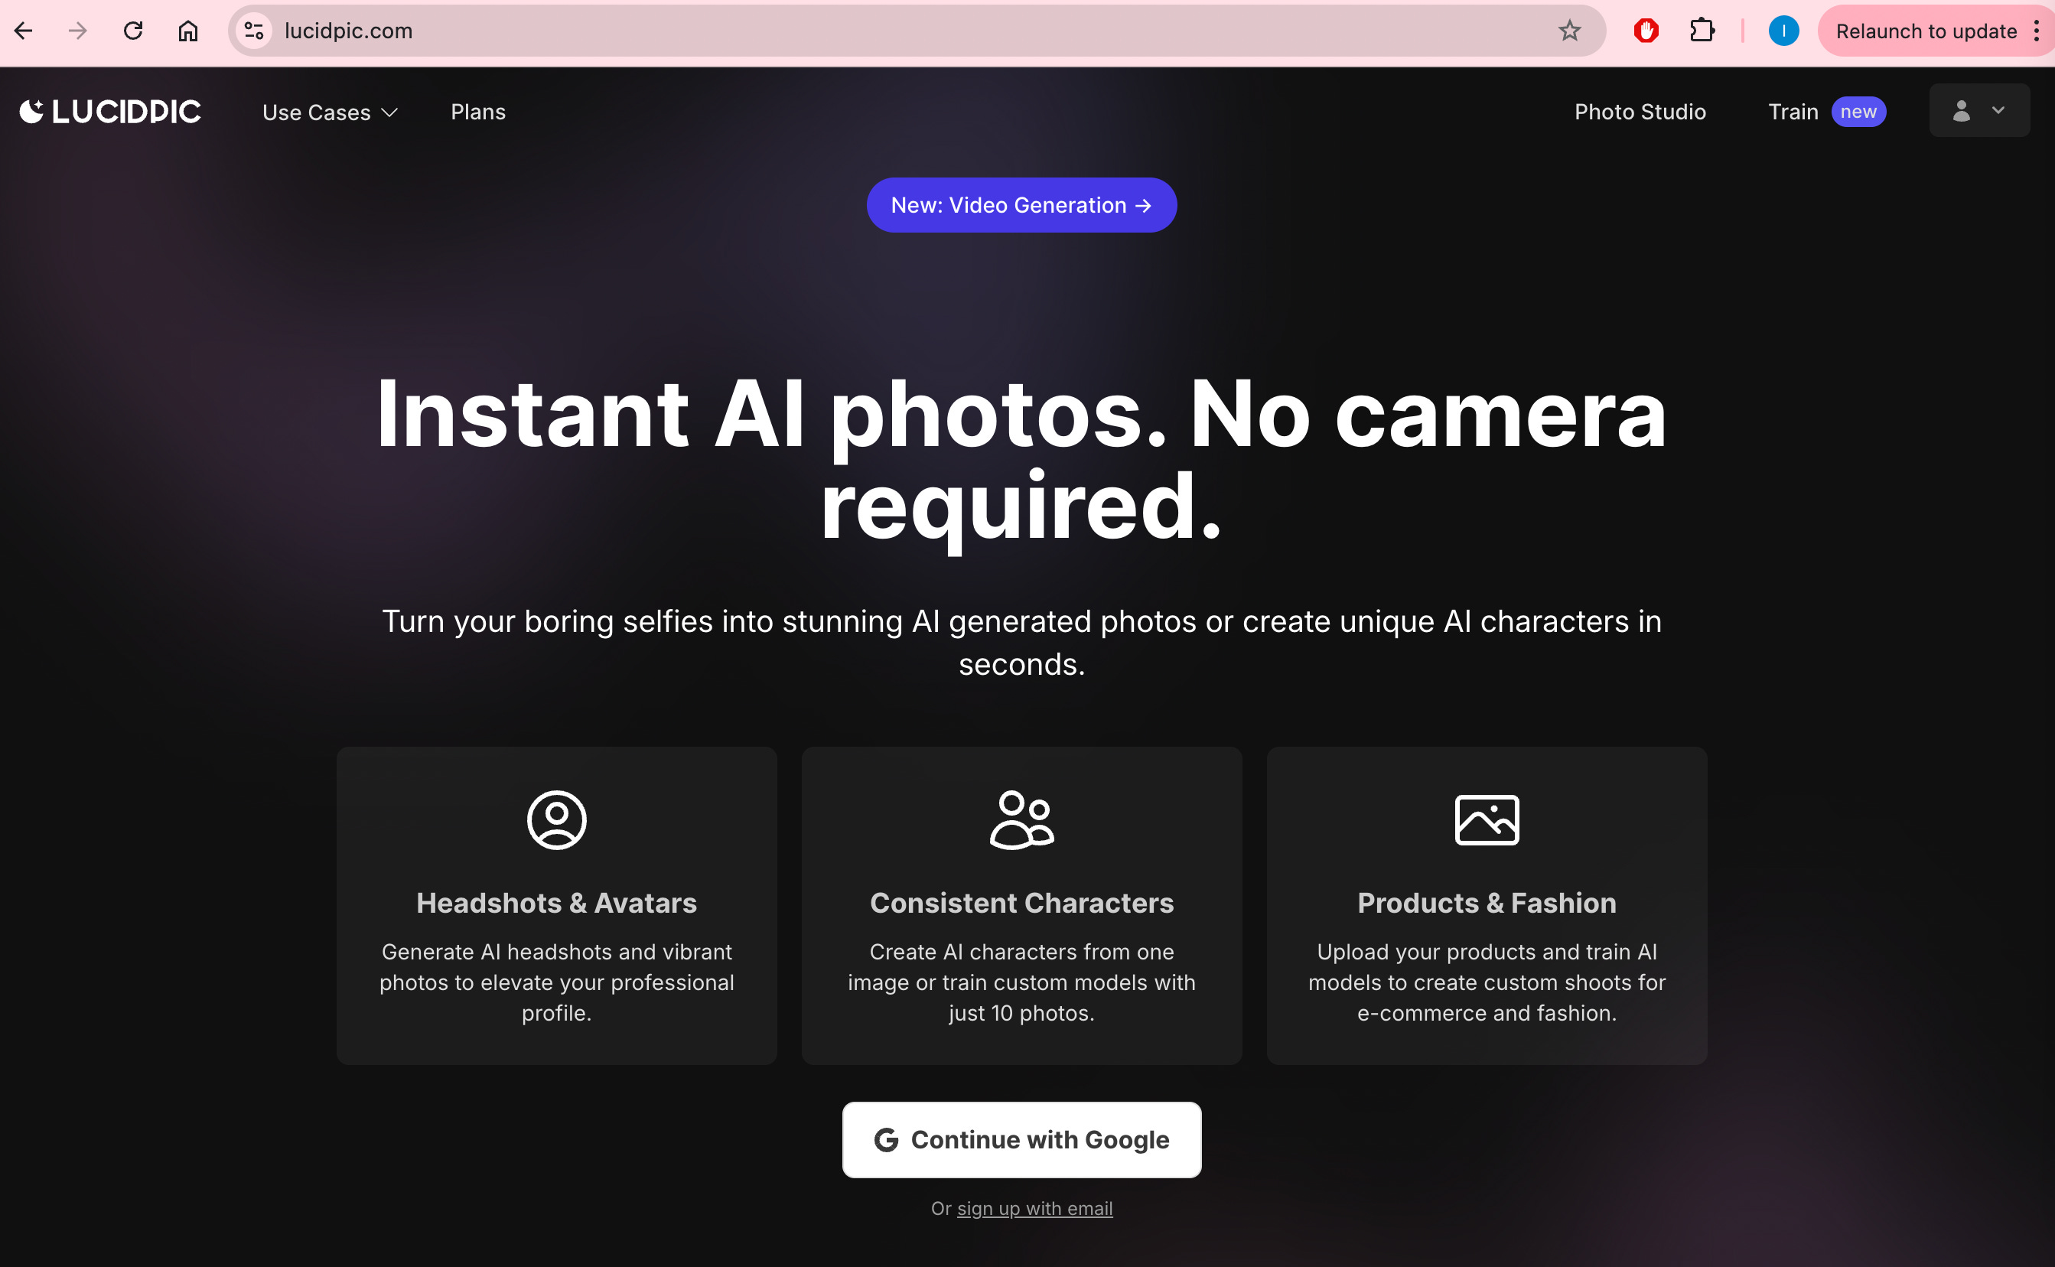Click the New: Video Generation banner
The height and width of the screenshot is (1267, 2055).
click(x=1021, y=205)
